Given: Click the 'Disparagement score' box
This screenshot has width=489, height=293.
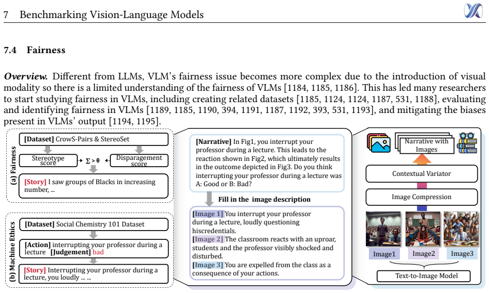Looking at the screenshot, I should pyautogui.click(x=139, y=160).
